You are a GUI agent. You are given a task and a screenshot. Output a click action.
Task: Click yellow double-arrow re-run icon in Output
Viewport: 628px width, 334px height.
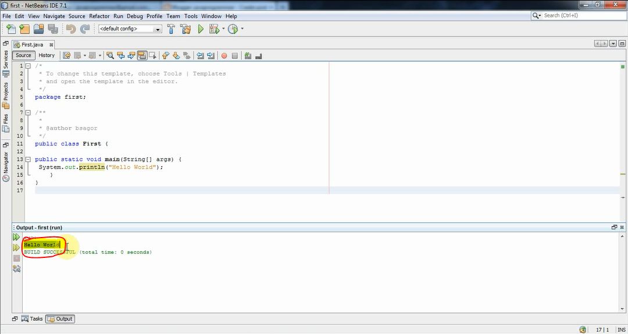(x=16, y=247)
